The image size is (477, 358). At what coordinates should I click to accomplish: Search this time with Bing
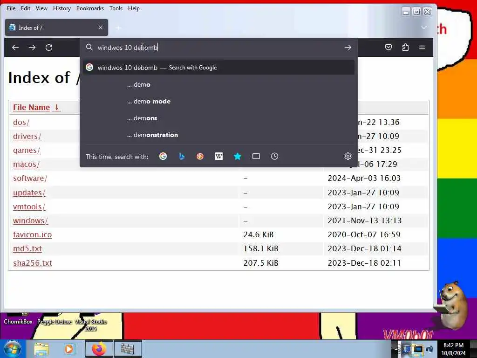pyautogui.click(x=182, y=156)
